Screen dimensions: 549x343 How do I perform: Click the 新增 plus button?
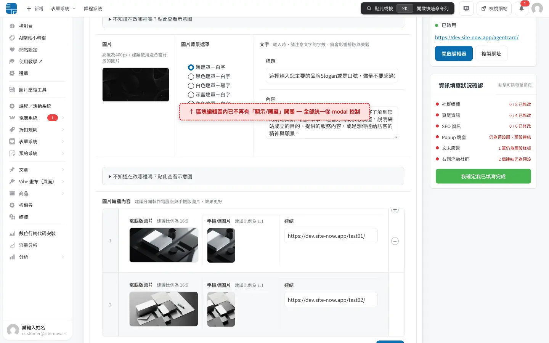click(x=35, y=8)
